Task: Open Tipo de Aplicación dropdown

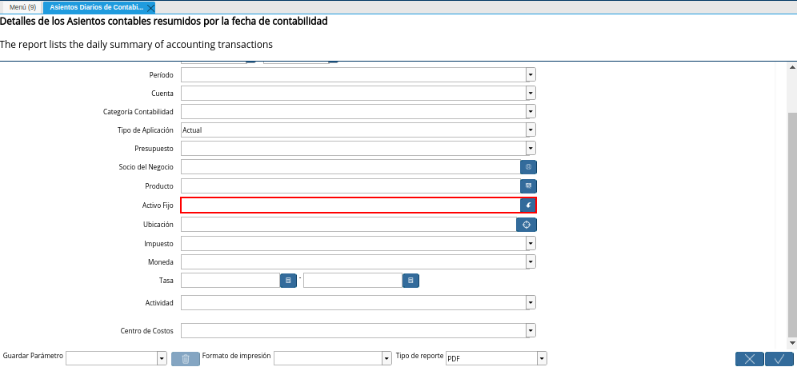Action: pyautogui.click(x=531, y=130)
